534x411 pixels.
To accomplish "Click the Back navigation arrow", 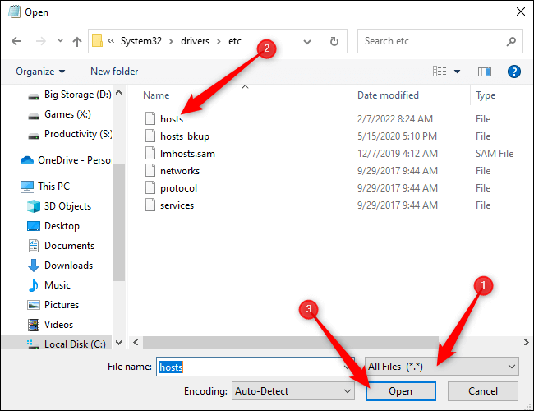I will 16,41.
